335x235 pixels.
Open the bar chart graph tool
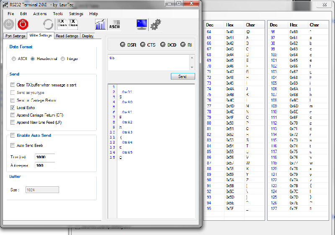click(100, 24)
